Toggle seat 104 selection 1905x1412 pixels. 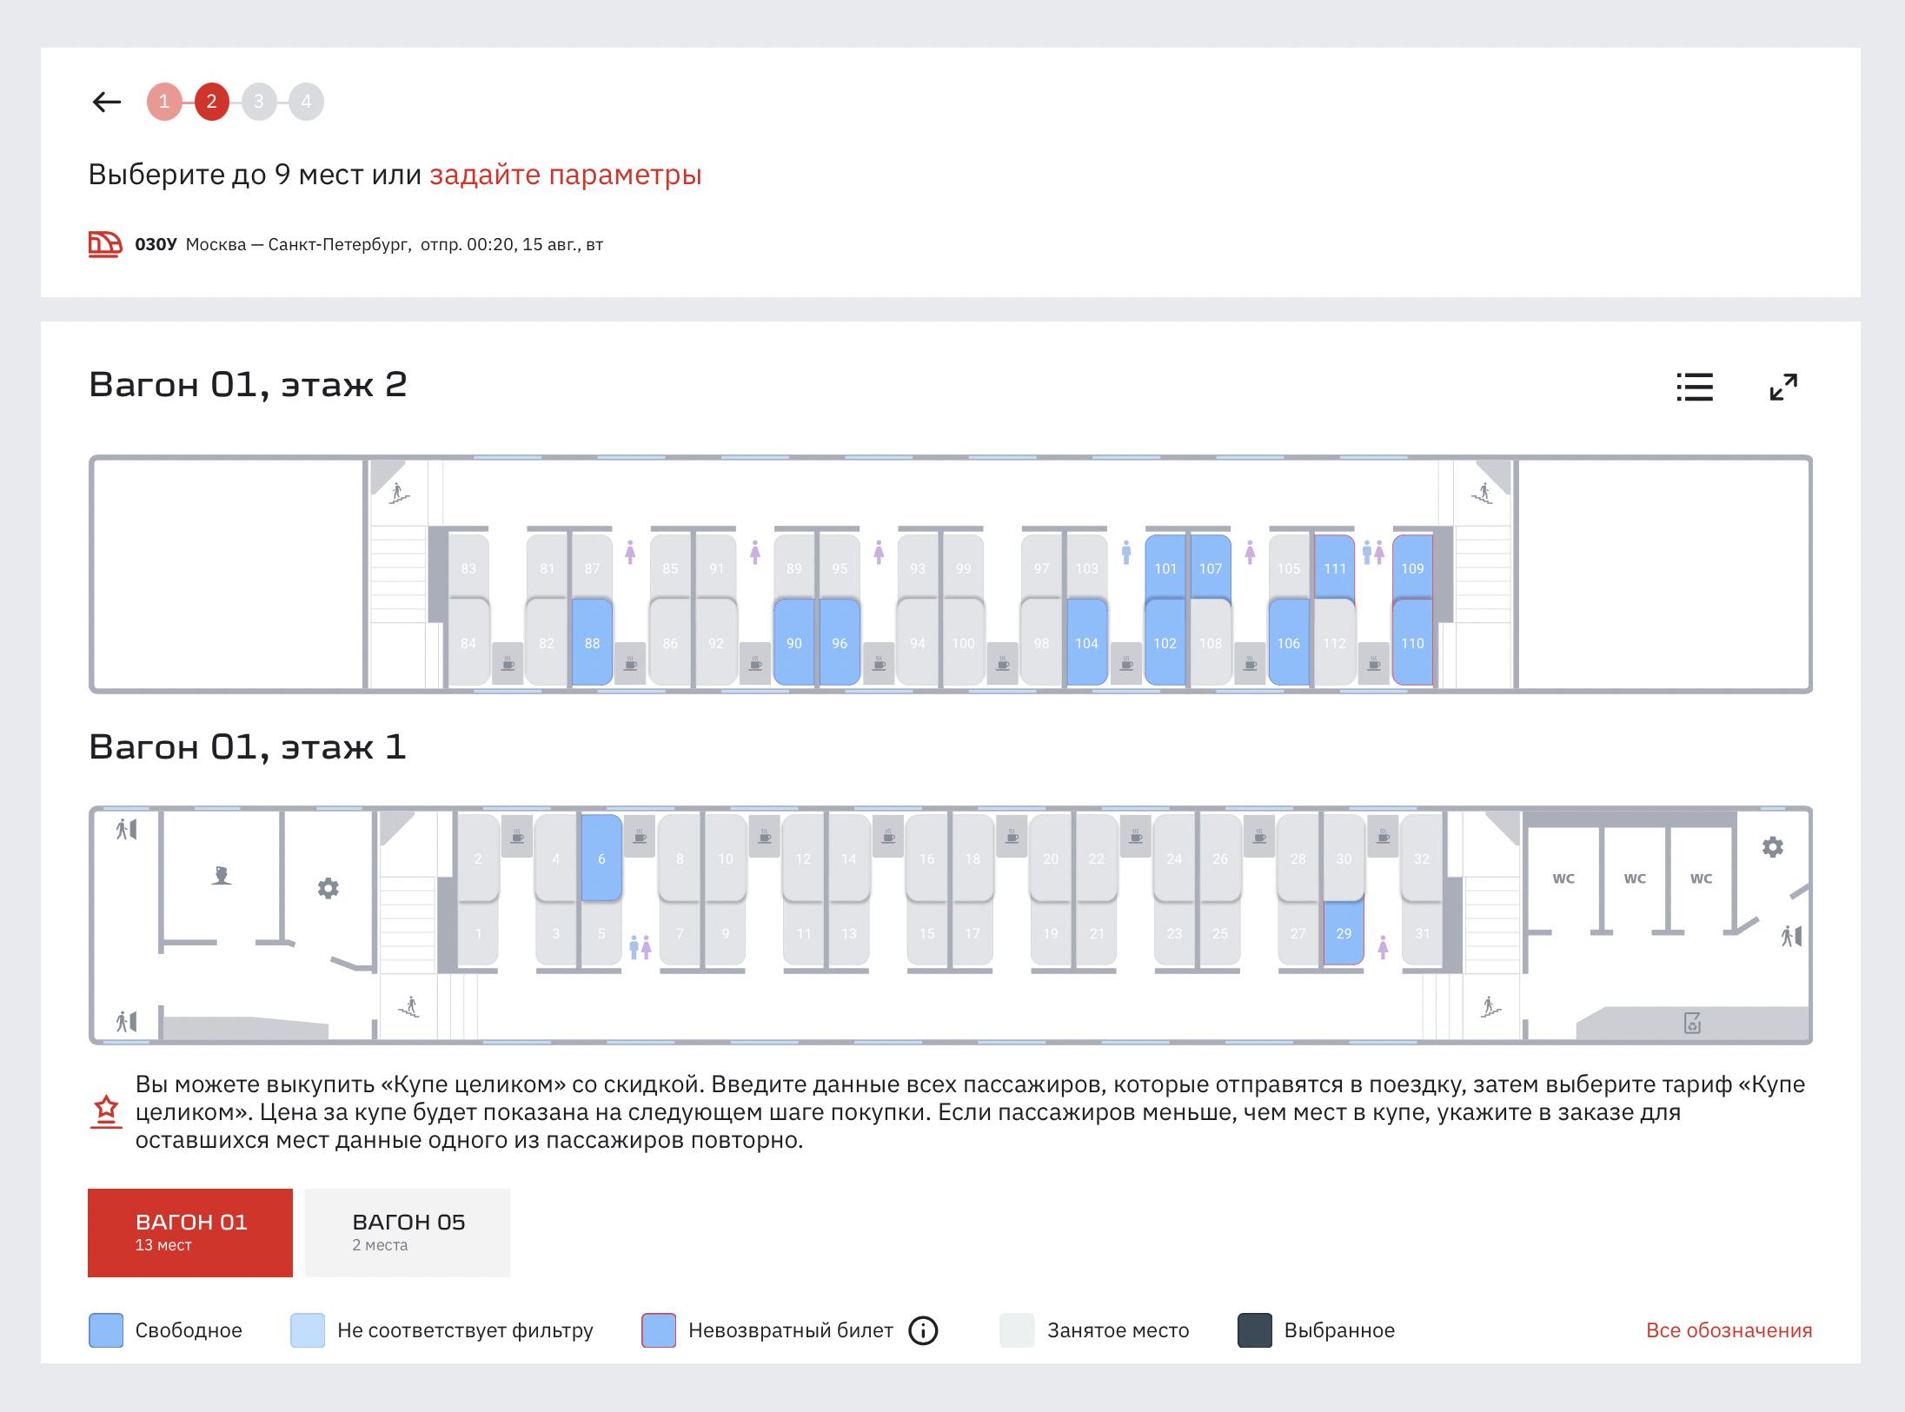1086,643
